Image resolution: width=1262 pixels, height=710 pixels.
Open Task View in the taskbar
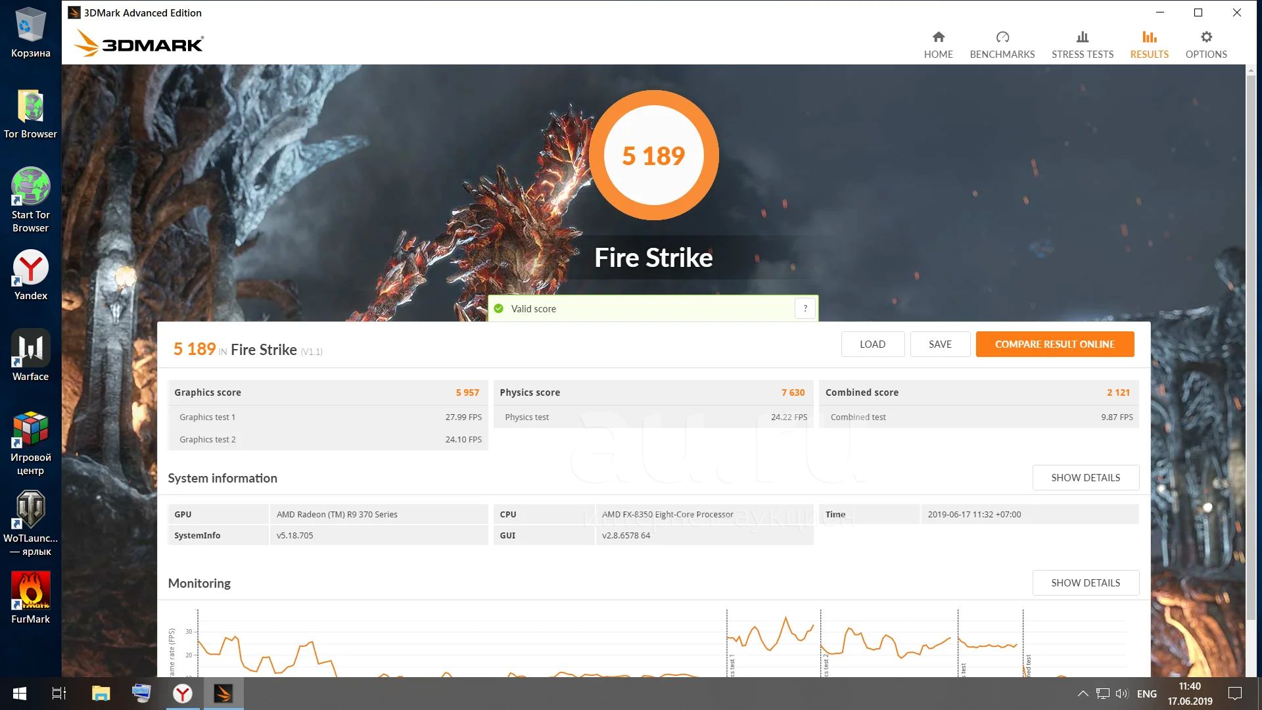click(x=59, y=694)
